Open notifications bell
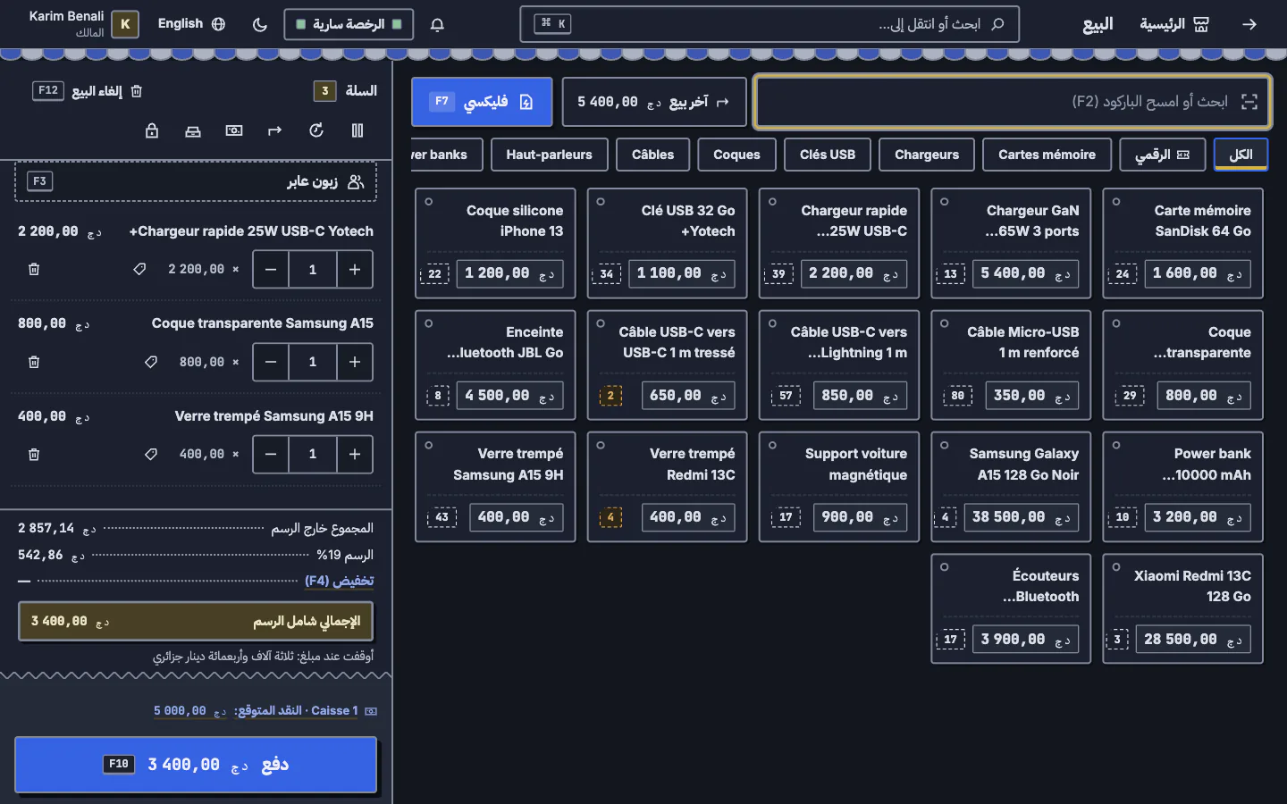1287x804 pixels. click(x=437, y=24)
